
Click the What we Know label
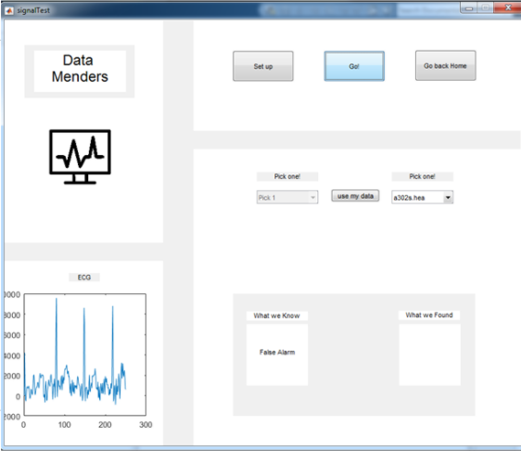[277, 316]
